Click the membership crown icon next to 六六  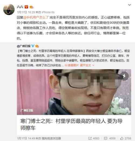(x=31, y=7)
